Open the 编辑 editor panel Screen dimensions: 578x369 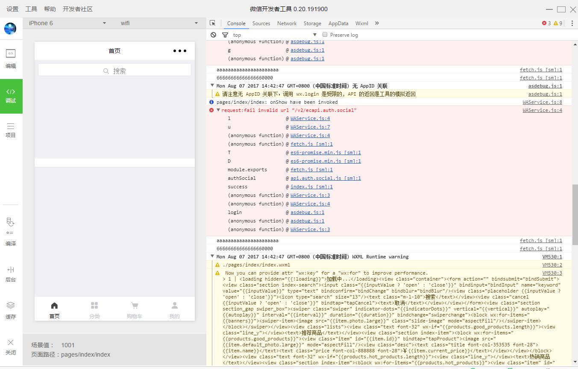11,59
